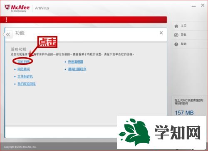Go to 主页 (Home) in the sidebar
Screen dimensions: 208x151
coord(180,26)
